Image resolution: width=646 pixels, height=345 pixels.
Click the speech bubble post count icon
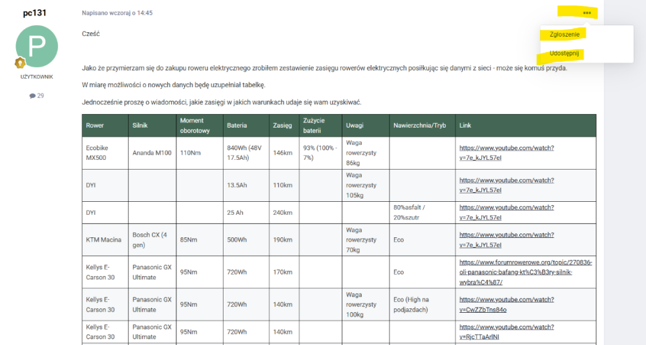click(32, 96)
